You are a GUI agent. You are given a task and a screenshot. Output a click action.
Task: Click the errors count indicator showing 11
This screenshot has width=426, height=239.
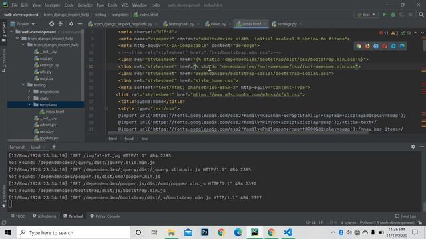384,33
